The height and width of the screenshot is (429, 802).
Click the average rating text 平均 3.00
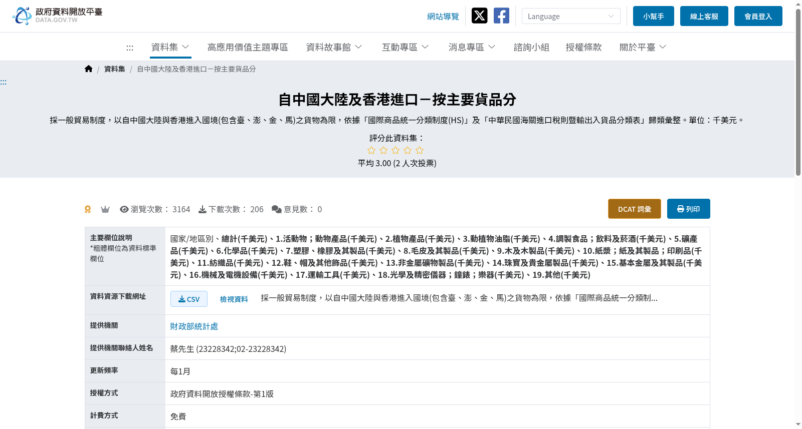(x=374, y=163)
